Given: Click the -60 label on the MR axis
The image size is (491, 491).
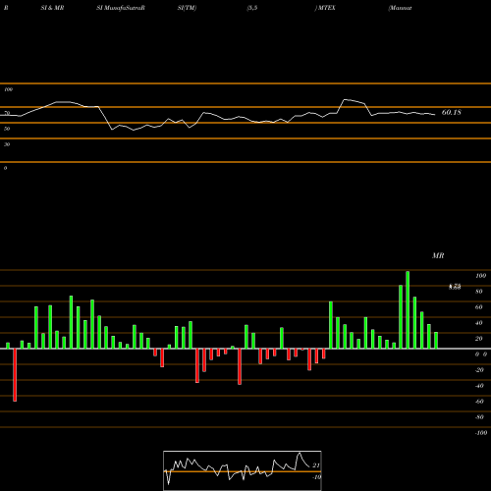Looking at the screenshot, I should (479, 402).
